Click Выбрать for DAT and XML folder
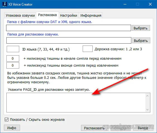This screenshot has width=157, height=133. tap(141, 28)
